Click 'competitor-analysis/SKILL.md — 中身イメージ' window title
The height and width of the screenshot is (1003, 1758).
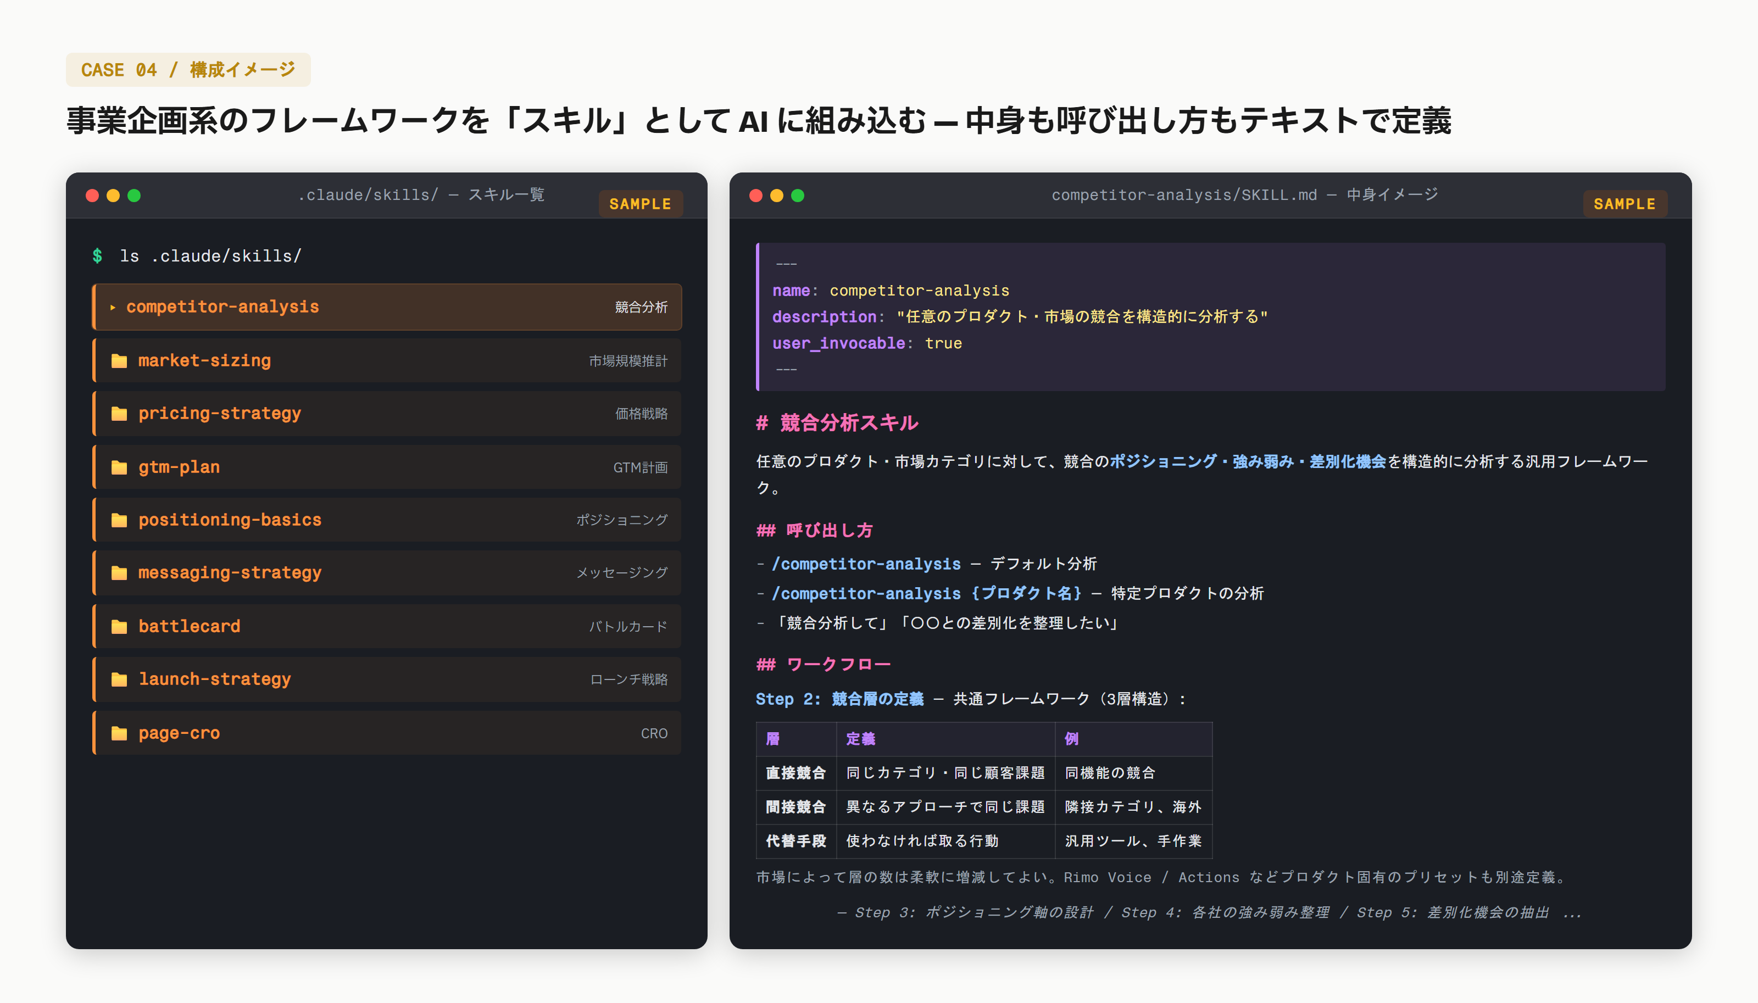pyautogui.click(x=1245, y=195)
